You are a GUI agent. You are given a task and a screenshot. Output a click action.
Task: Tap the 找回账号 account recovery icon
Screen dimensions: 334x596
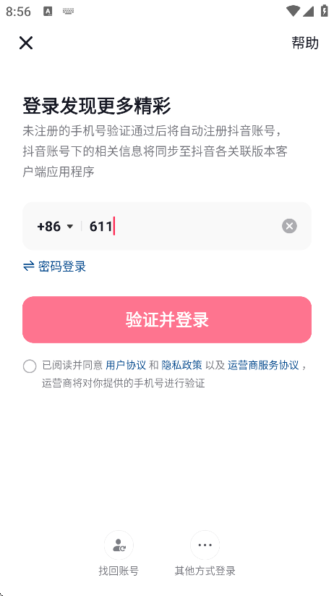point(119,545)
